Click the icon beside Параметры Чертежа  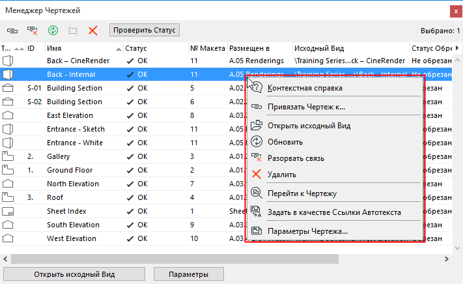256,231
